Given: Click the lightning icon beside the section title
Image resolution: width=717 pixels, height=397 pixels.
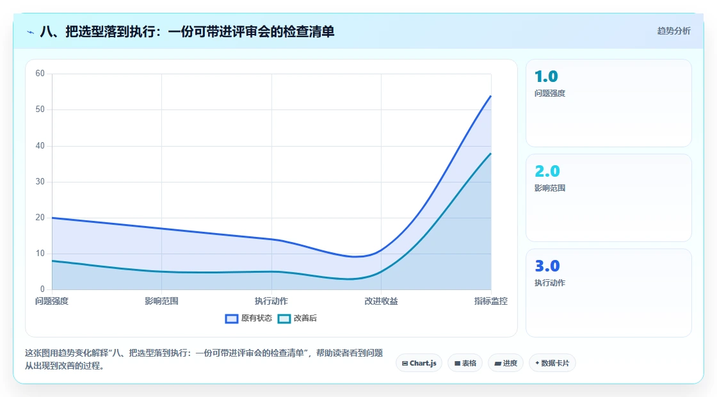Looking at the screenshot, I should (31, 32).
